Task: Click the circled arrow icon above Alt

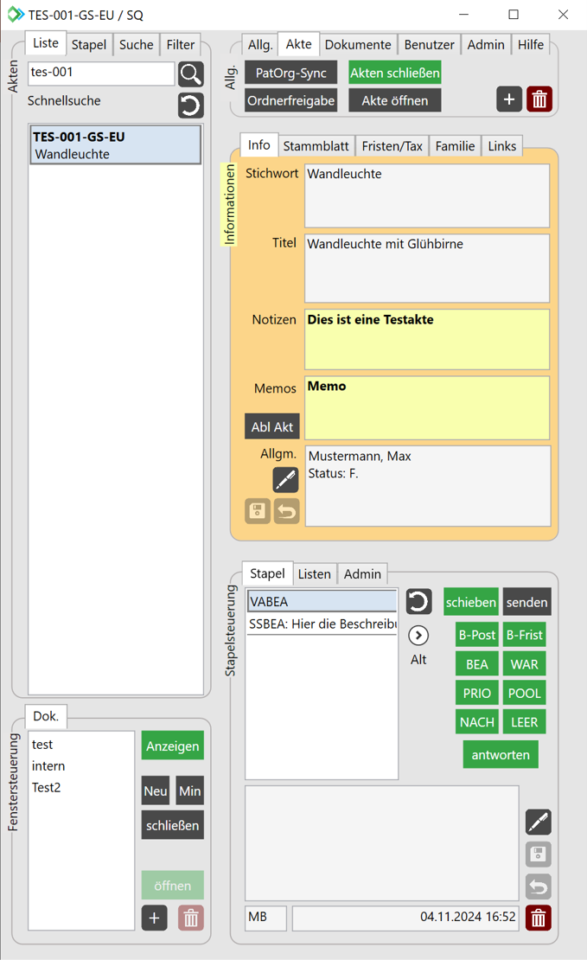Action: click(418, 636)
